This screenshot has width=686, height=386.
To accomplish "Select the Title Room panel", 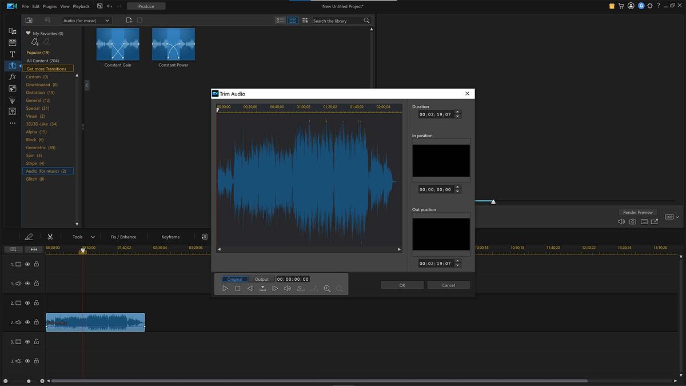I will coord(13,54).
